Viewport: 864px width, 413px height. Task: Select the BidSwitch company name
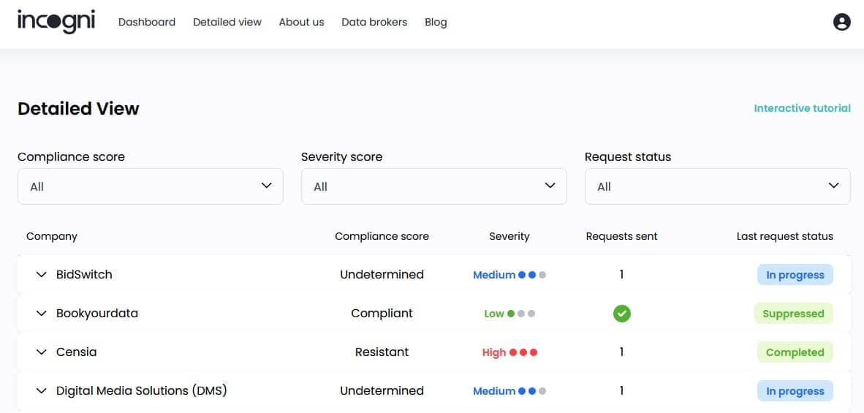tap(84, 274)
